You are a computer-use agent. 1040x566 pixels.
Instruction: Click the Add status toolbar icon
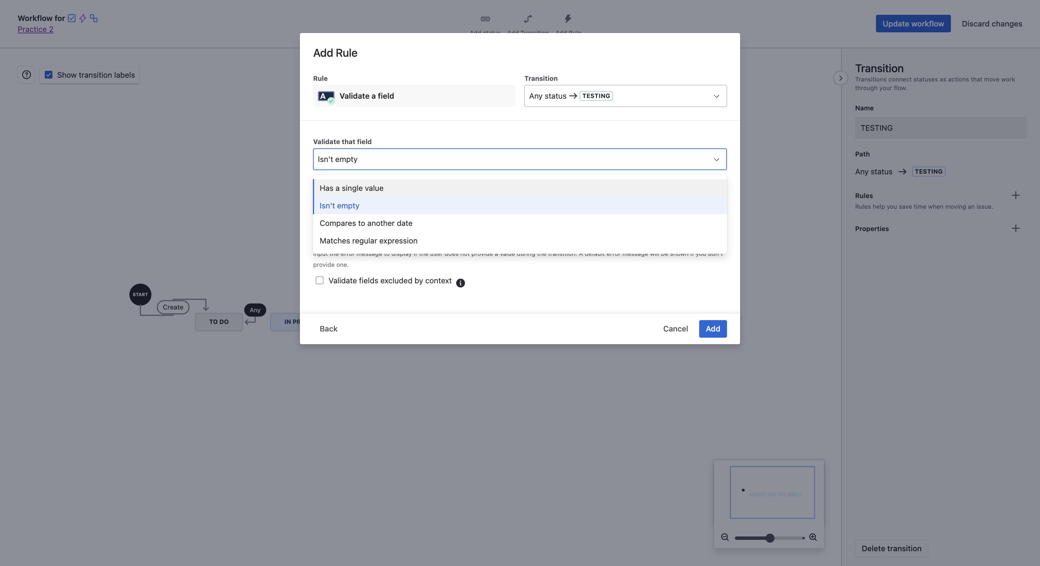click(485, 19)
